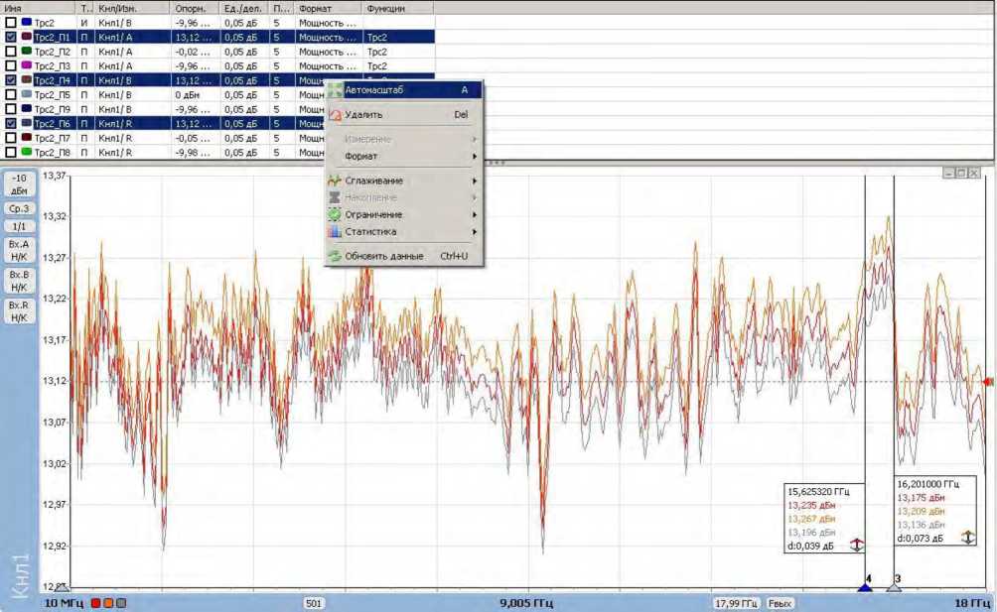The width and height of the screenshot is (997, 612).
Task: Sort by the Кнл/Изм. column header
Action: click(x=132, y=8)
